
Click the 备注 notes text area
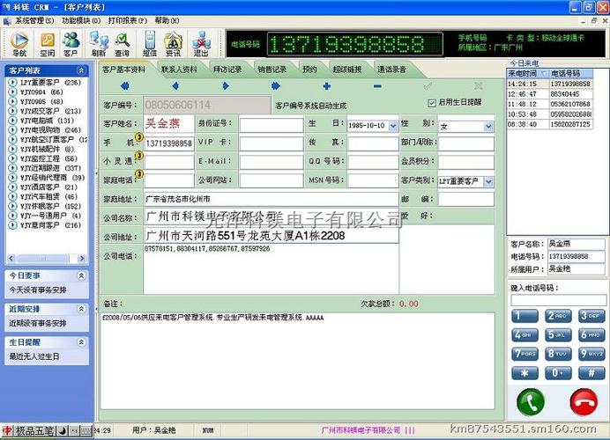coord(298,361)
